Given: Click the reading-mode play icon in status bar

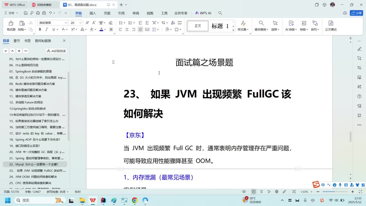Looking at the screenshot, I should [269, 192].
